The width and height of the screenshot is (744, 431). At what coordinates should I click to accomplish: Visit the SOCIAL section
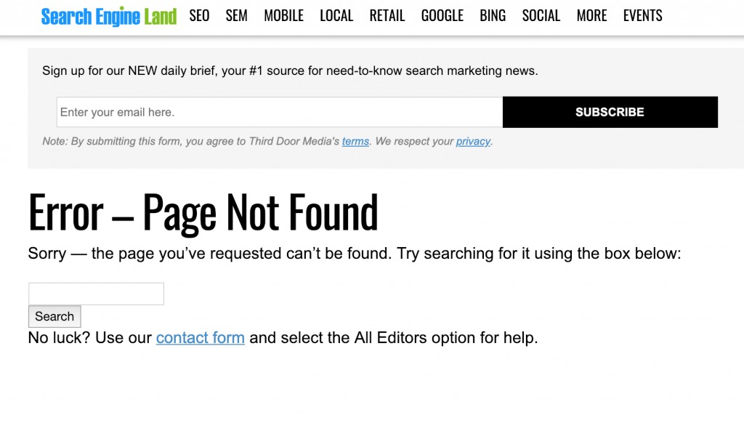pos(541,16)
